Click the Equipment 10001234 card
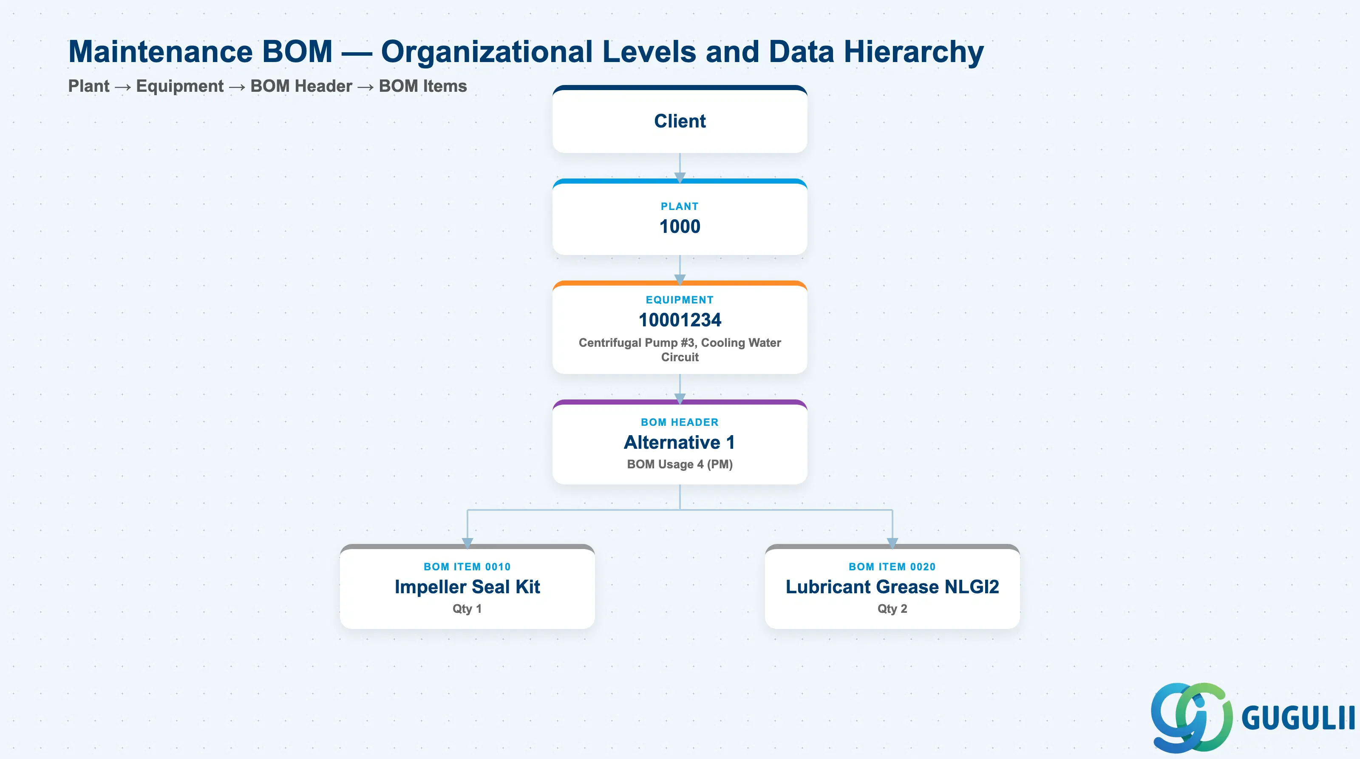Viewport: 1360px width, 759px height. pyautogui.click(x=680, y=327)
